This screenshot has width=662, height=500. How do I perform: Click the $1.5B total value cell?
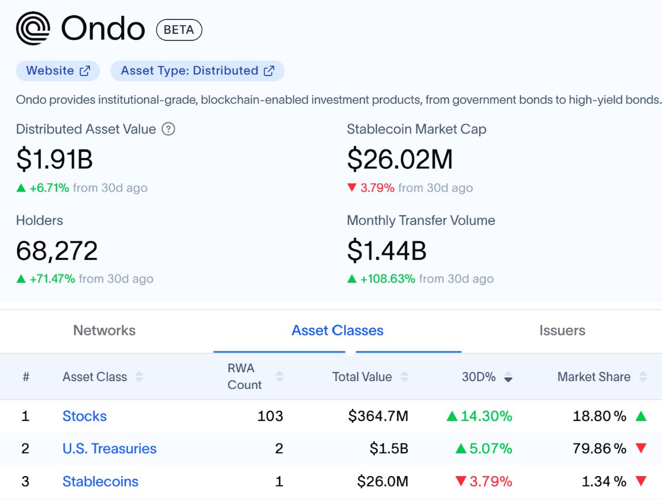(389, 448)
